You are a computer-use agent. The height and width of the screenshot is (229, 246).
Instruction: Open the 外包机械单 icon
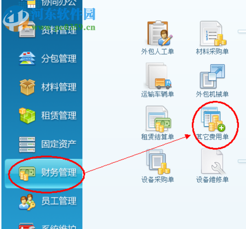click(212, 76)
